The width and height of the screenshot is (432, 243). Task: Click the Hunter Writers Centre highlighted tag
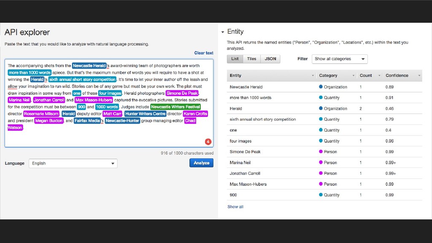coord(146,114)
